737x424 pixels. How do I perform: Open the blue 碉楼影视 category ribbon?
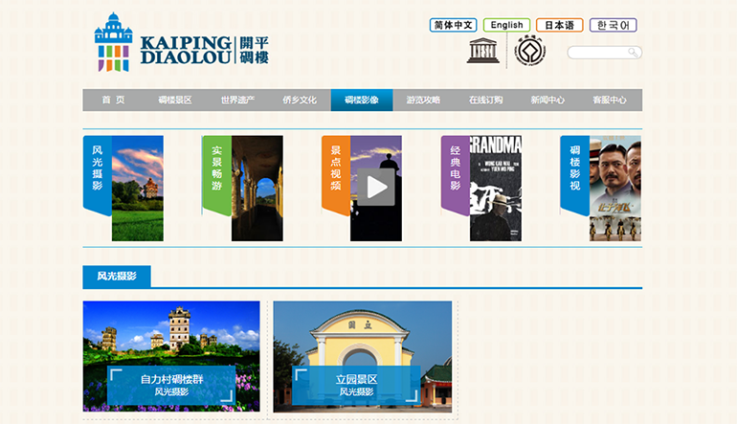pos(575,174)
